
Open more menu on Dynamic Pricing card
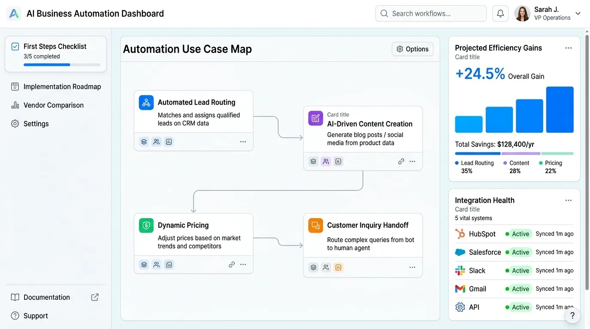click(x=243, y=265)
